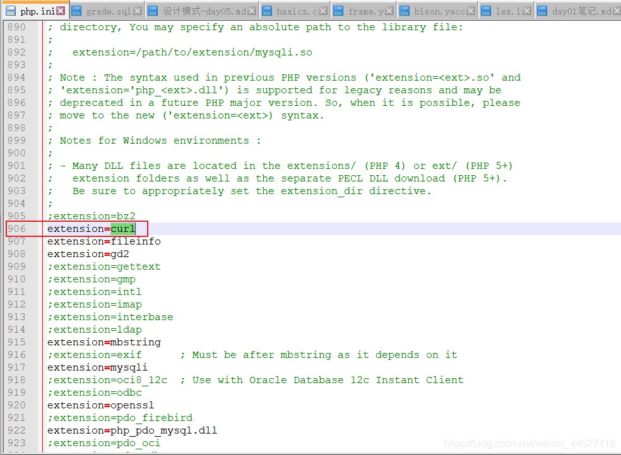
Task: Click the ';extension=gettext' line
Action: 104,267
